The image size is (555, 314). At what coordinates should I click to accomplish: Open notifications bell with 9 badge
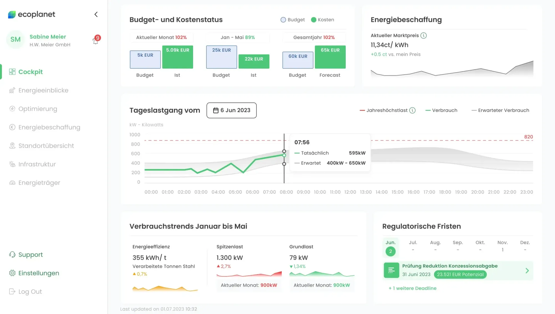click(x=96, y=40)
